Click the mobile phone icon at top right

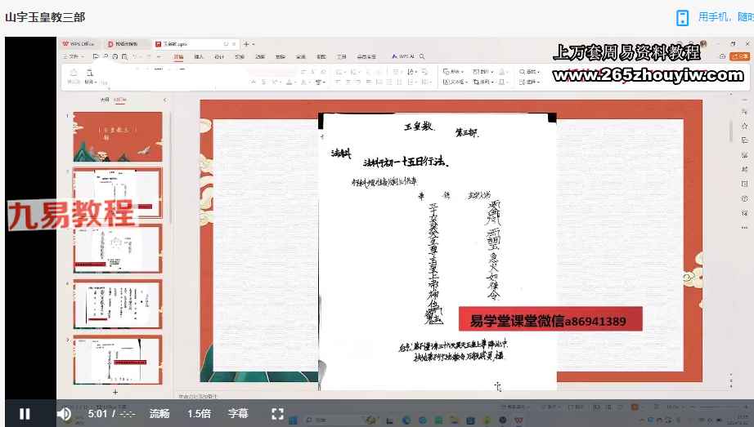click(x=682, y=17)
